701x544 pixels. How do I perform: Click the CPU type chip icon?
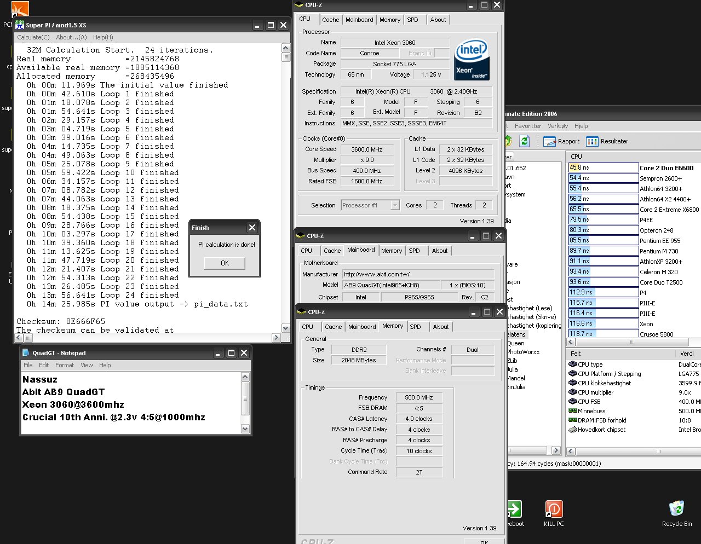coord(573,364)
